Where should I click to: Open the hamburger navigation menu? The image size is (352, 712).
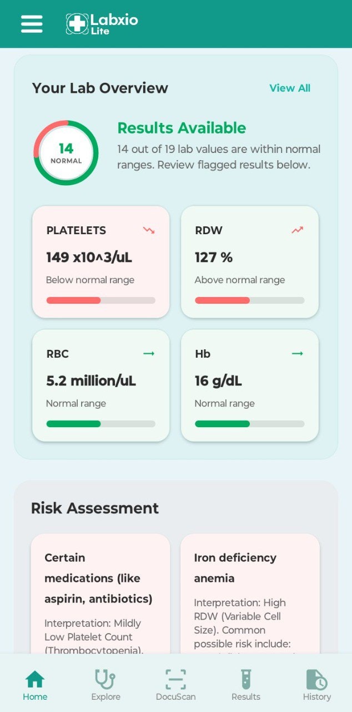[32, 24]
